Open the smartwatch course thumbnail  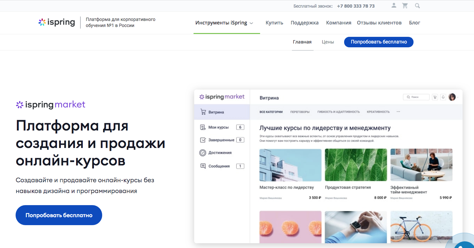tap(356, 227)
